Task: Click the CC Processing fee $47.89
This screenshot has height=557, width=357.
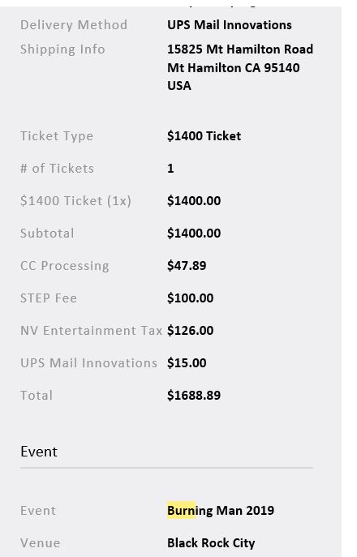Action: (187, 266)
